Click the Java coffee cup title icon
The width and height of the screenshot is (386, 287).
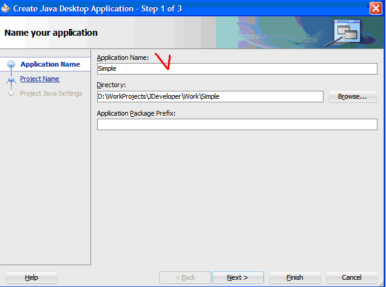point(5,8)
